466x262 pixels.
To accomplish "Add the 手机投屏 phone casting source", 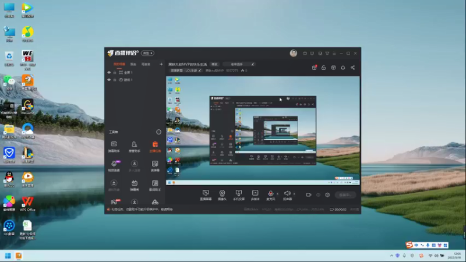I will [x=239, y=195].
